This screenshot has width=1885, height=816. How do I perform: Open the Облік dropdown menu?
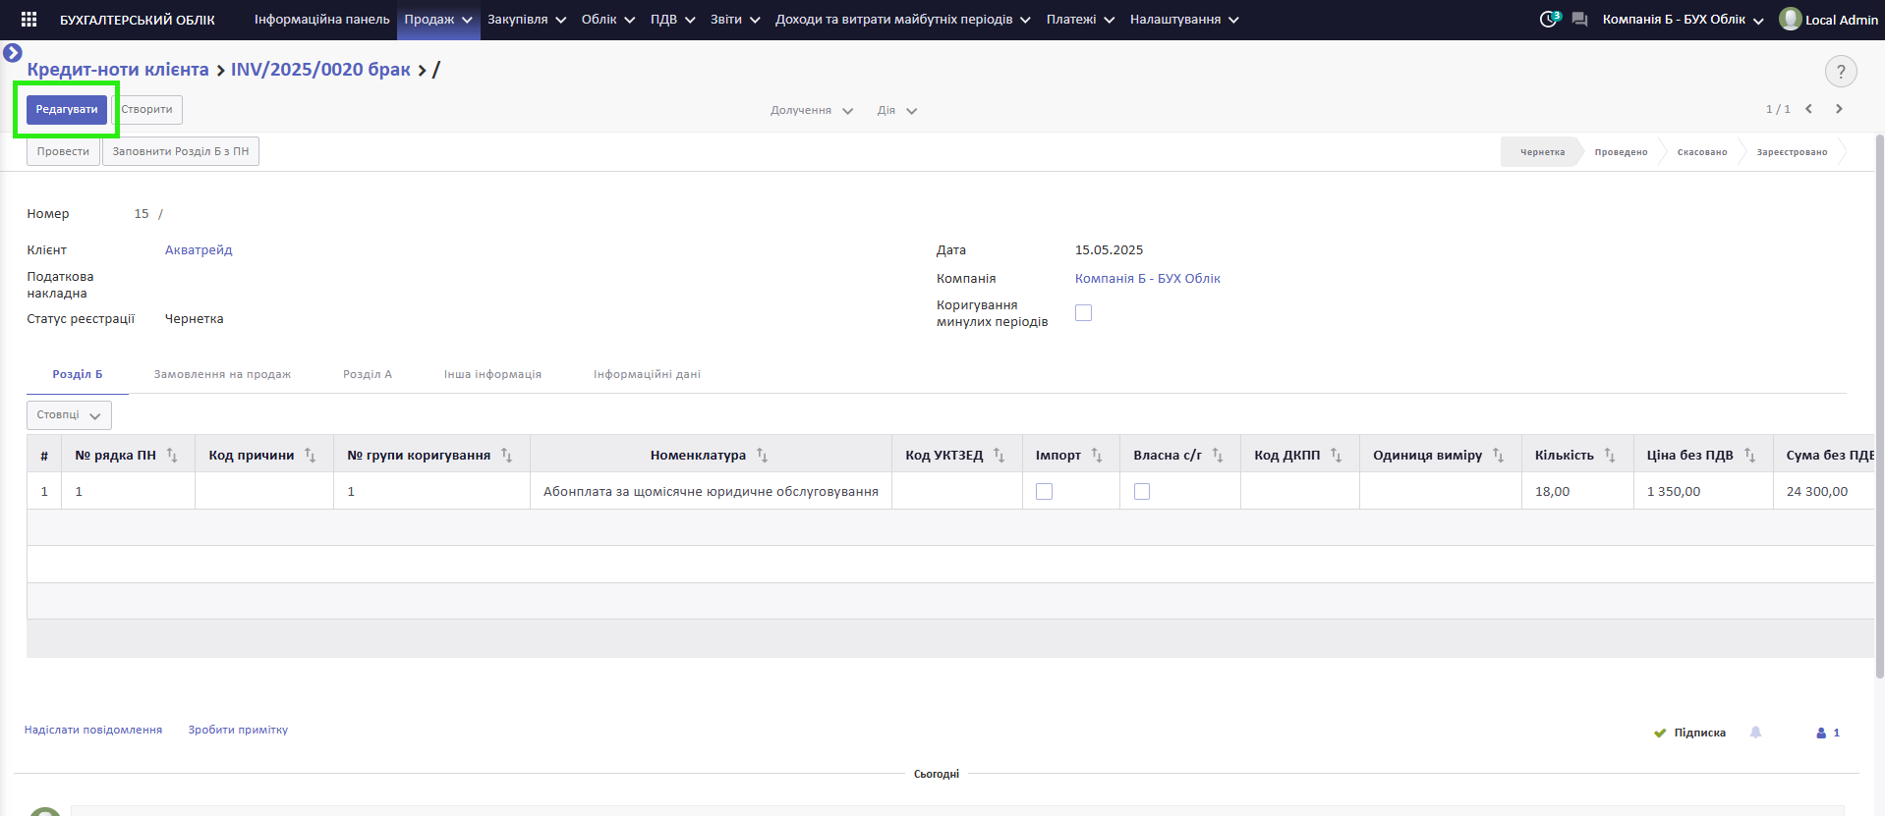(608, 20)
